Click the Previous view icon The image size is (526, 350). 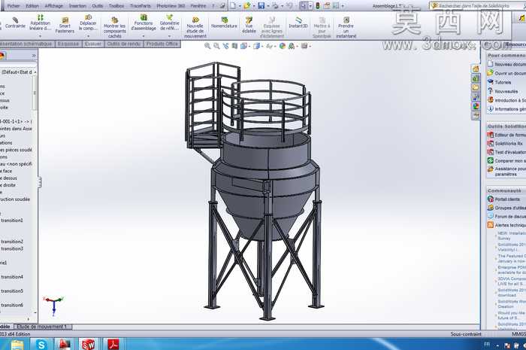[225, 46]
